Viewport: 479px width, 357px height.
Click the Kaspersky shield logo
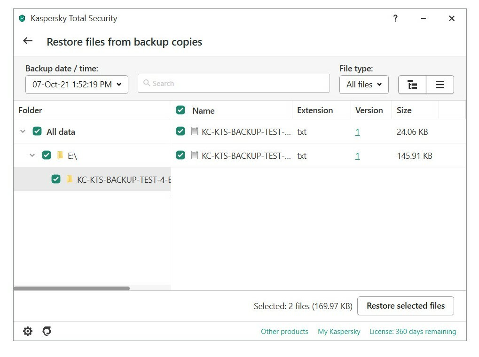point(22,18)
